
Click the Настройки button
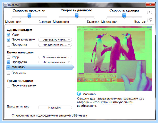(55, 107)
